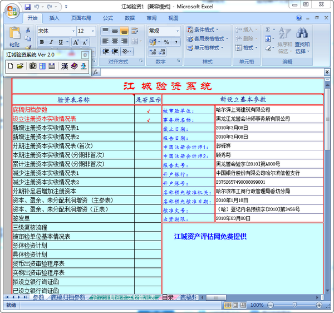The width and height of the screenshot is (334, 313).
Task: Center text horizontally
Action: point(115,41)
